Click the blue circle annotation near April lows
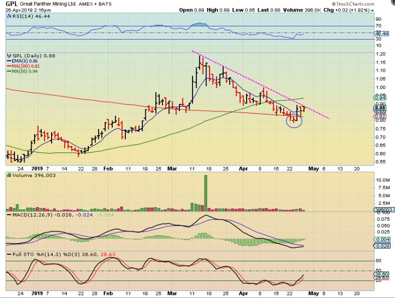Viewport: 395px width, 298px height. pos(294,120)
